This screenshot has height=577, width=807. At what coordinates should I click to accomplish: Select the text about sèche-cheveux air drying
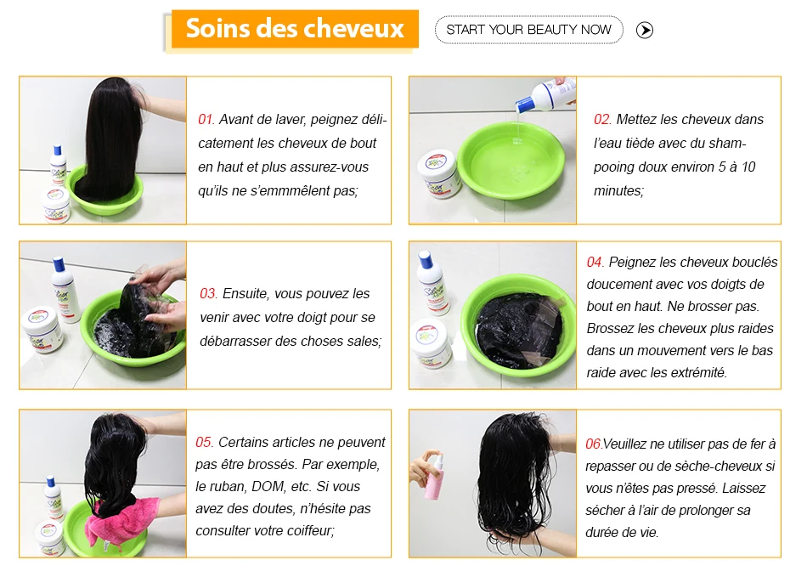[x=680, y=488]
